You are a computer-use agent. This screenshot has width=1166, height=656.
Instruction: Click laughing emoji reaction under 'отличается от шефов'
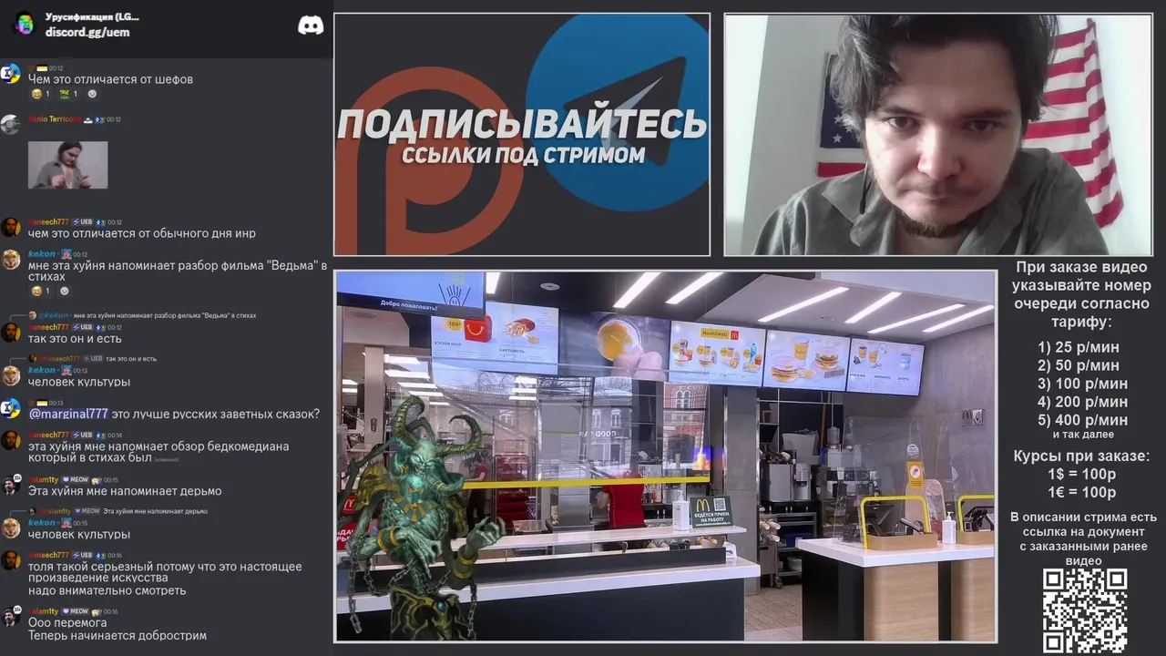pyautogui.click(x=41, y=94)
